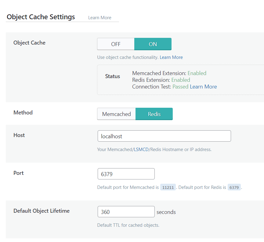Viewport: 264px width, 242px height.
Task: Click Learn More after object cache functionality description
Action: point(171,57)
